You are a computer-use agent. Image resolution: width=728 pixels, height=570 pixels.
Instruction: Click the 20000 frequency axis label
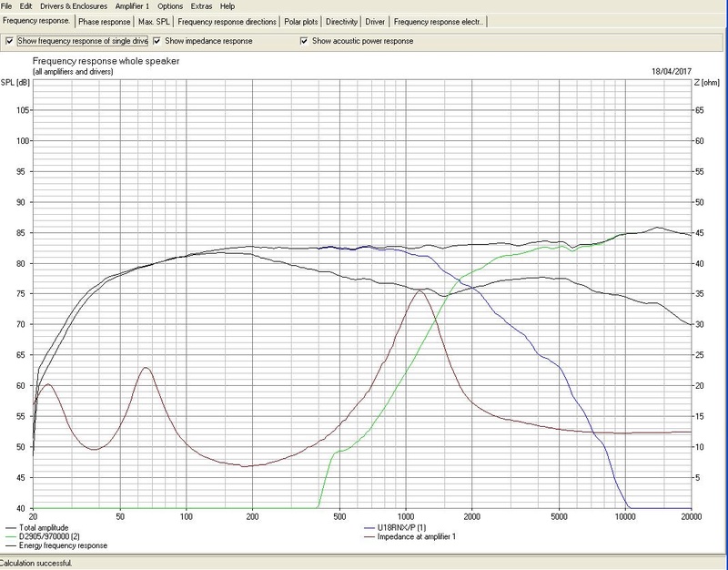coord(692,516)
